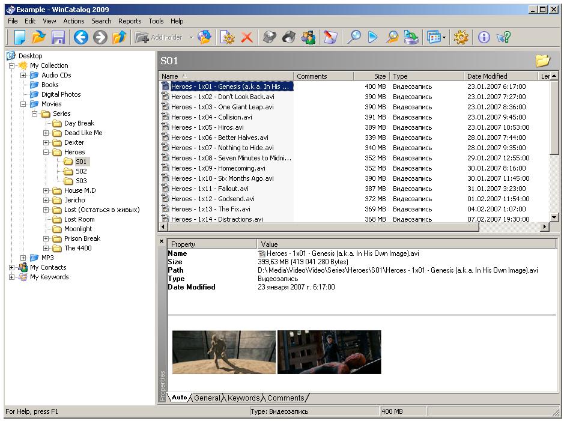564x421 pixels.
Task: Select the Digital Photos tree item
Action: [61, 94]
